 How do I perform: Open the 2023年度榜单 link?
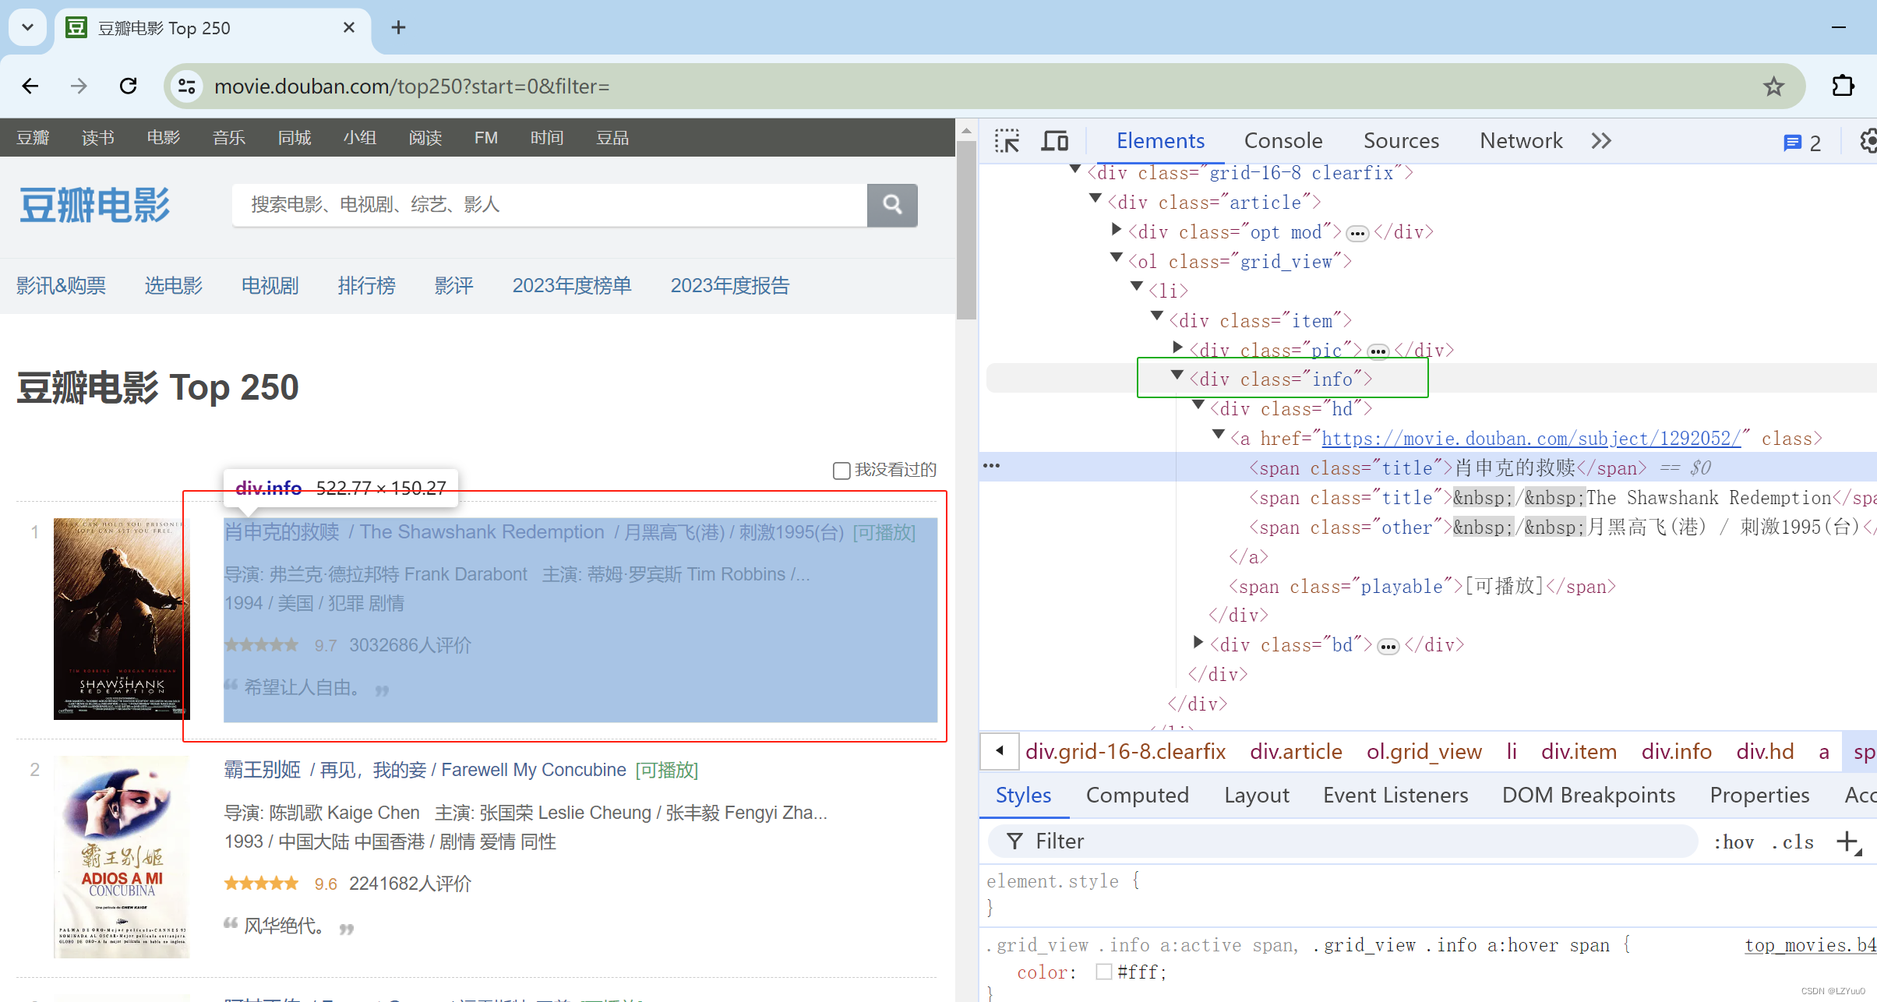[571, 286]
